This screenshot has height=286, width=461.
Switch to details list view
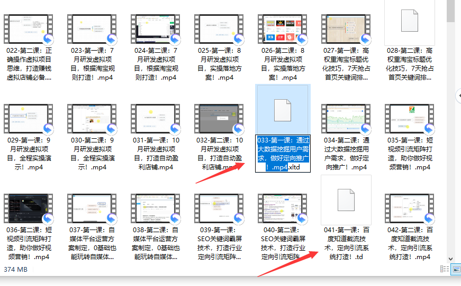coord(445,269)
